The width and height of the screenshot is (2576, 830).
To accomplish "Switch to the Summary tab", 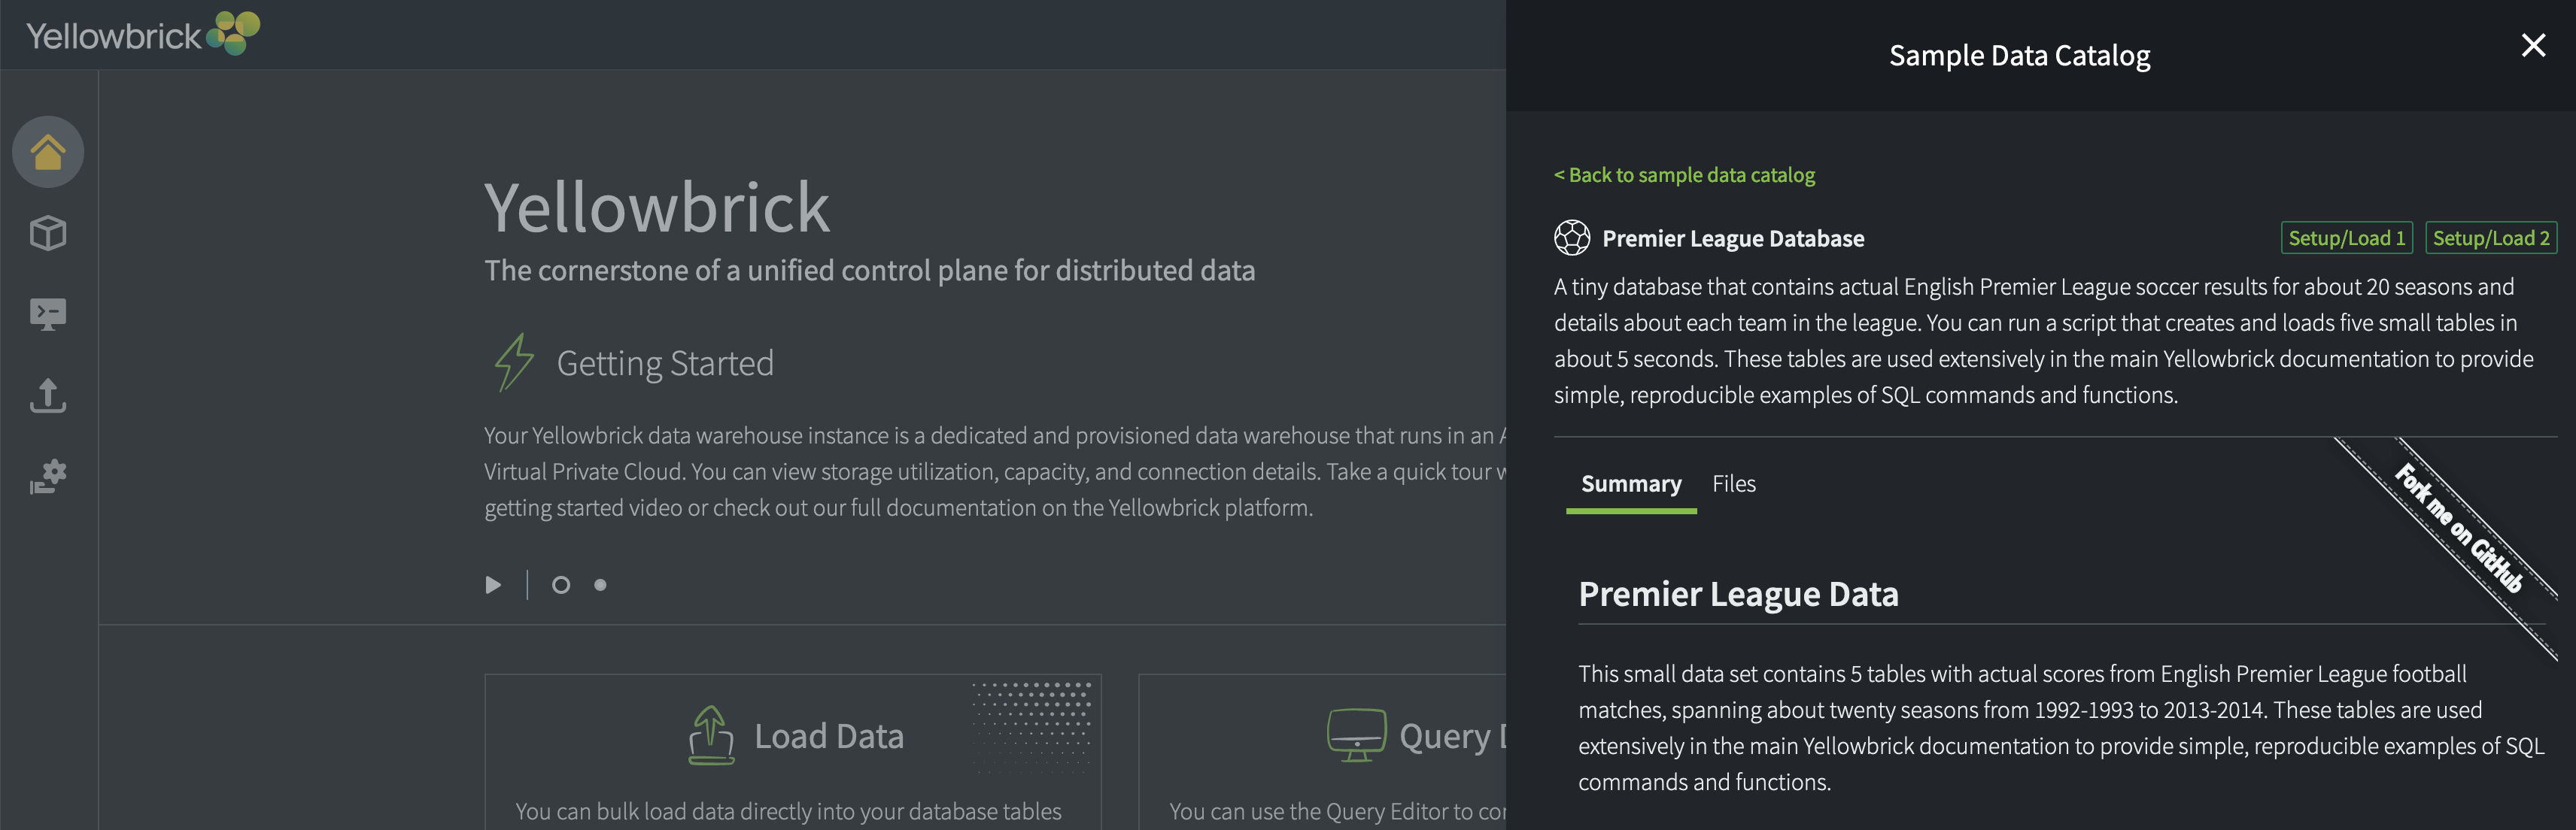I will (1631, 484).
